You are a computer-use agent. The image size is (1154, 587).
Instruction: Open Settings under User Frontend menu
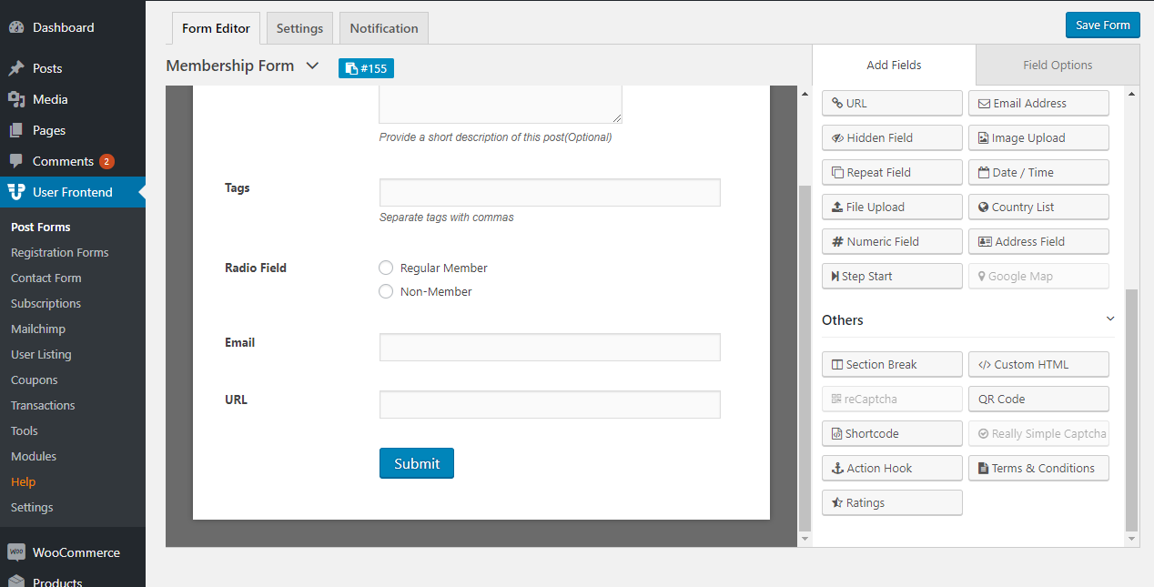coord(32,507)
